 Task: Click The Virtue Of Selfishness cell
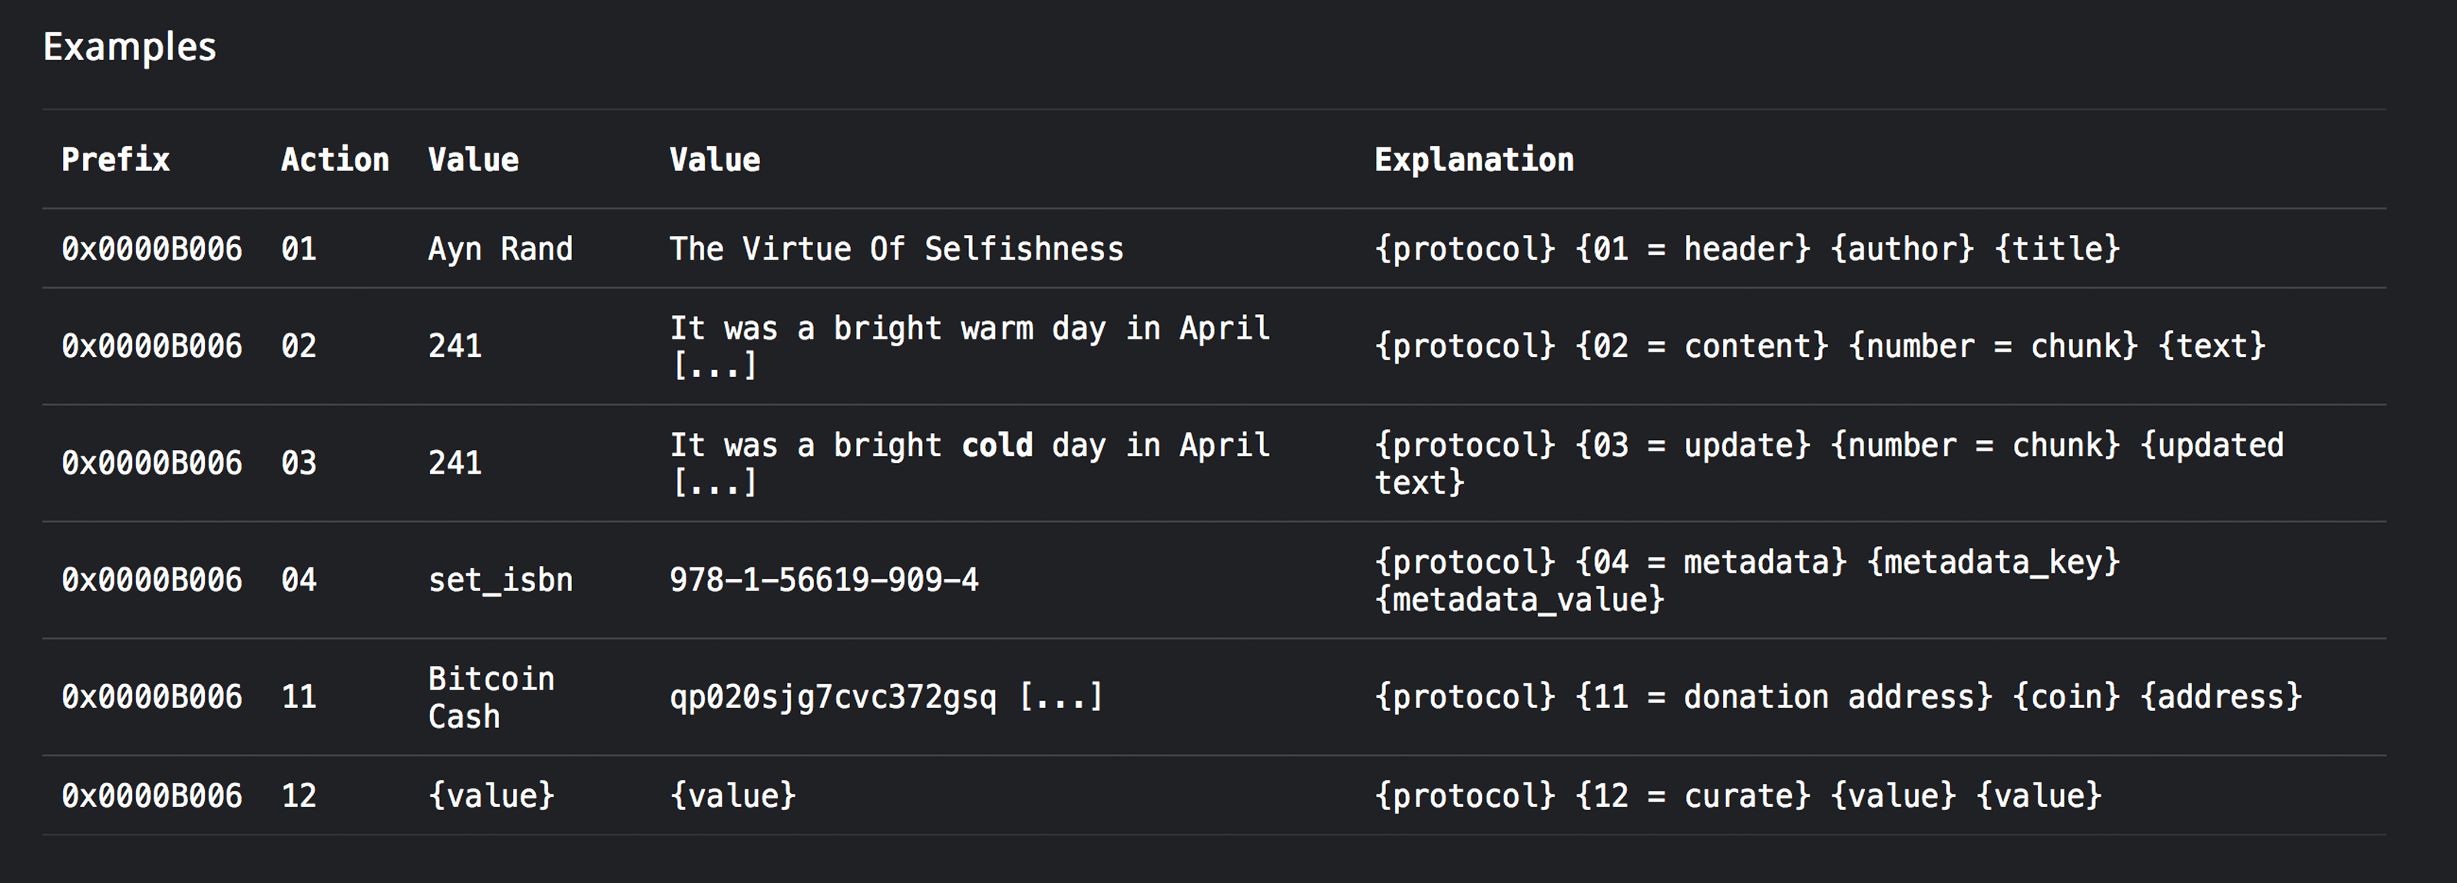point(897,249)
